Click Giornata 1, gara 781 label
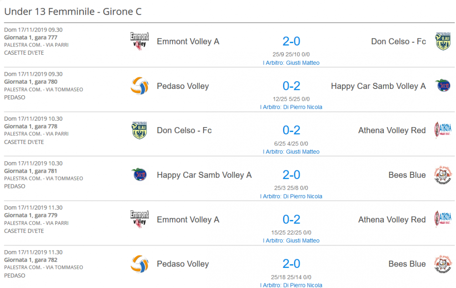Viewport: 456px width, 288px height. point(31,171)
